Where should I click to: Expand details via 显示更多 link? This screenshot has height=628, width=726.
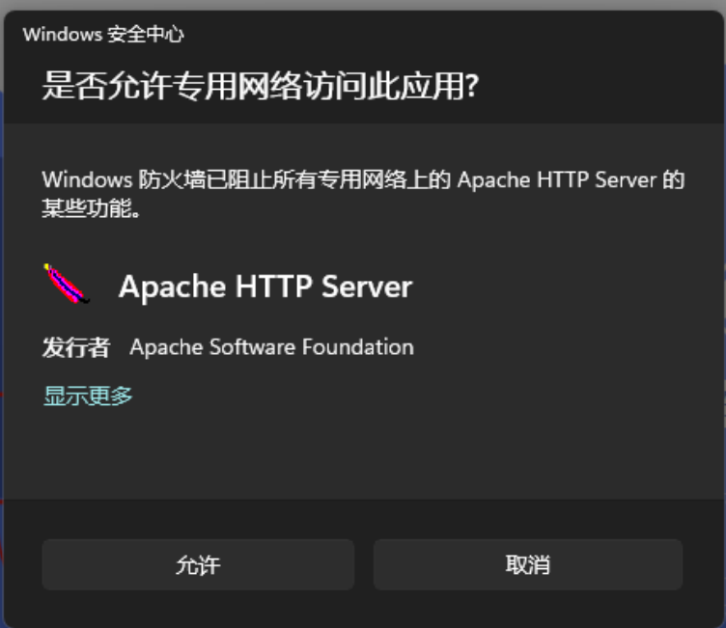(x=88, y=396)
